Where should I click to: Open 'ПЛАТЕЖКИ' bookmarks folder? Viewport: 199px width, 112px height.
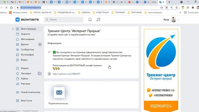118,12
